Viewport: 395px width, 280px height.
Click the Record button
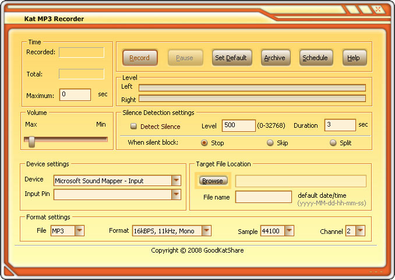[139, 58]
